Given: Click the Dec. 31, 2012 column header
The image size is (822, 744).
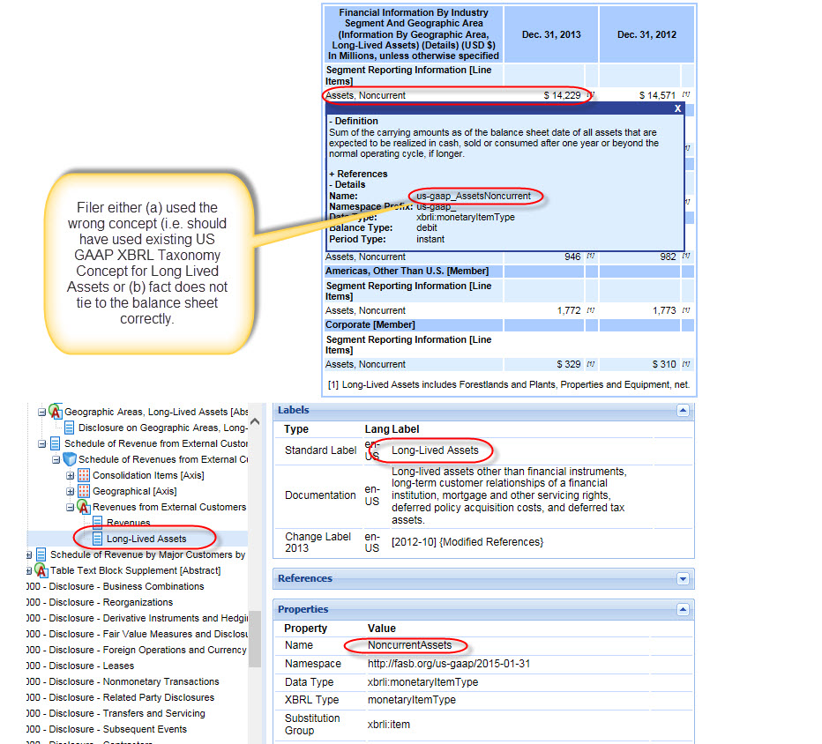Looking at the screenshot, I should pyautogui.click(x=646, y=34).
